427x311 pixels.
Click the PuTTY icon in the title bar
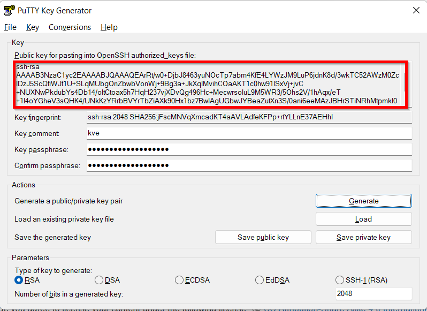coord(9,11)
